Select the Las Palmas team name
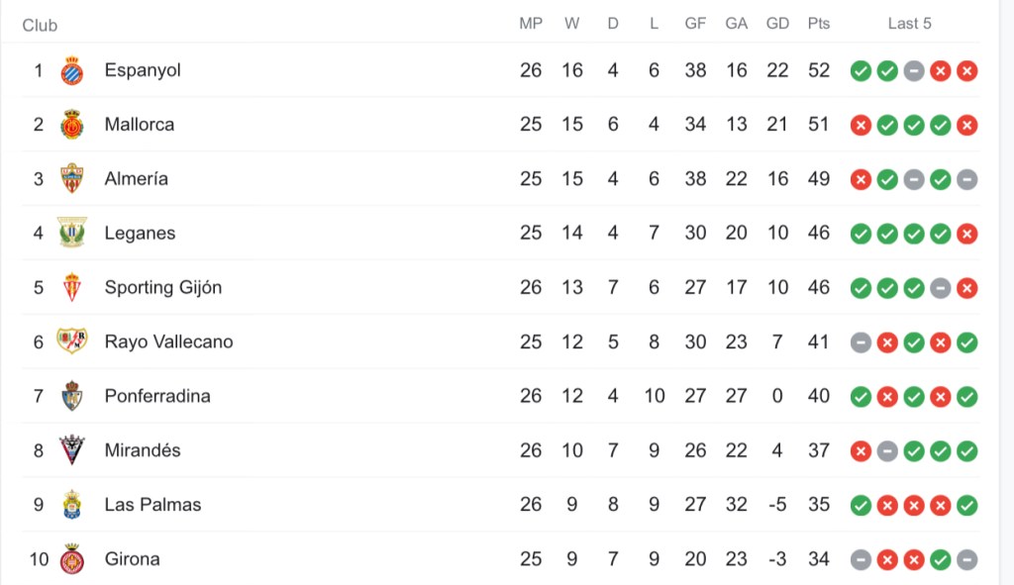 (152, 505)
